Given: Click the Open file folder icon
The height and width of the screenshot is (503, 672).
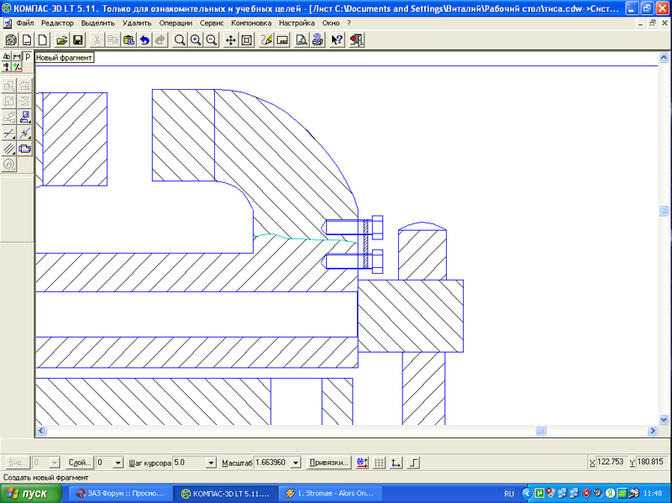Looking at the screenshot, I should [x=61, y=40].
